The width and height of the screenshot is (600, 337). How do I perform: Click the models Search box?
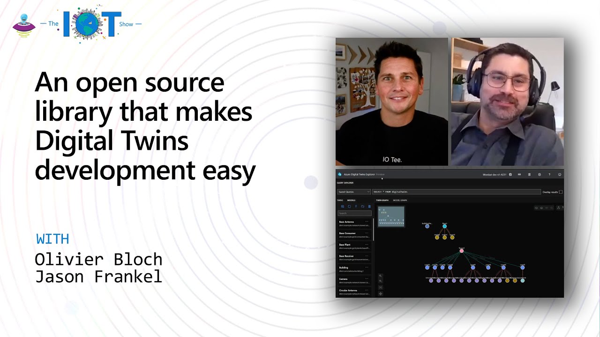354,213
